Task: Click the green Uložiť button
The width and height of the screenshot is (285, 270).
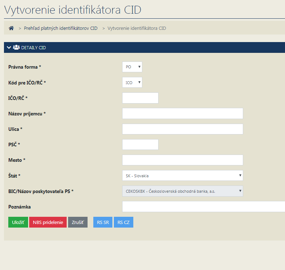Action: tap(18, 222)
